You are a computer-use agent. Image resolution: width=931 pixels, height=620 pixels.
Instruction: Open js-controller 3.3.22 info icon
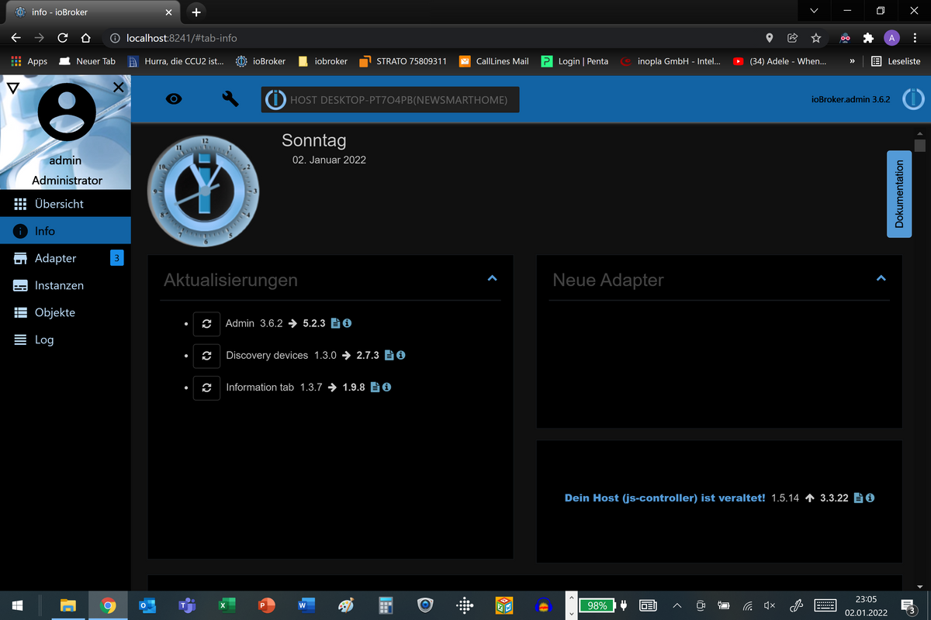(x=870, y=498)
